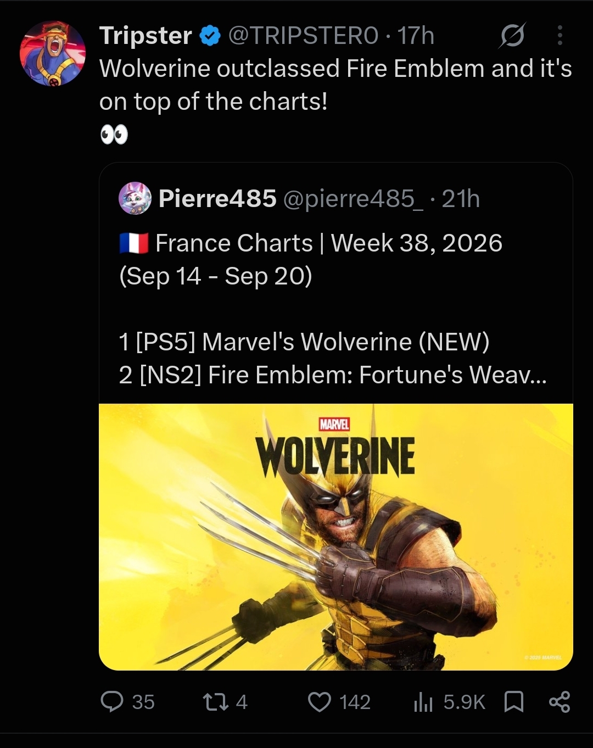The height and width of the screenshot is (748, 593).
Task: Bookmark this post
Action: click(514, 701)
